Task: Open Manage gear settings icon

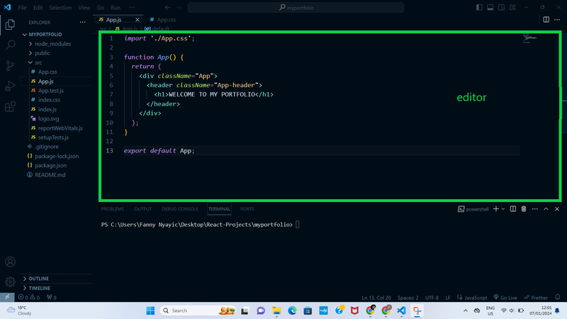Action: [10, 281]
